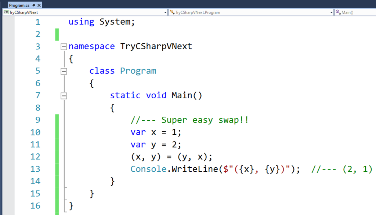Open the TryCSharpVNext.Program type dropdown
This screenshot has height=215, width=376.
point(331,12)
